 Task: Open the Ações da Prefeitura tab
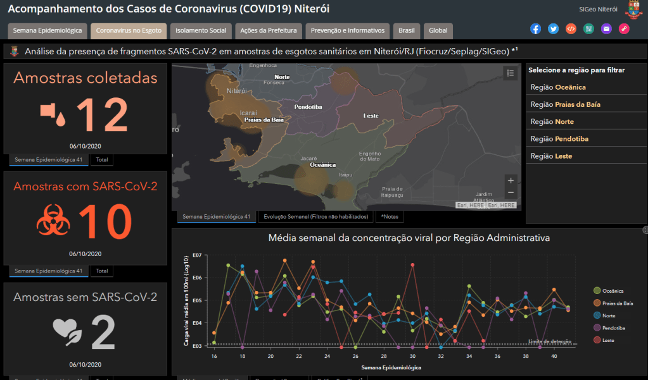[x=269, y=30]
